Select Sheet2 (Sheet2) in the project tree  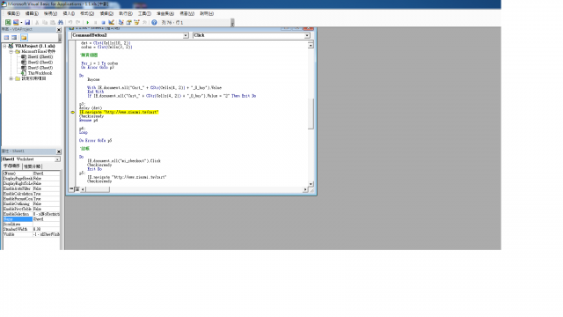click(x=40, y=63)
